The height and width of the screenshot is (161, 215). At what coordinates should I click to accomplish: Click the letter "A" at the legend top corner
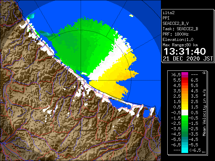(204, 73)
